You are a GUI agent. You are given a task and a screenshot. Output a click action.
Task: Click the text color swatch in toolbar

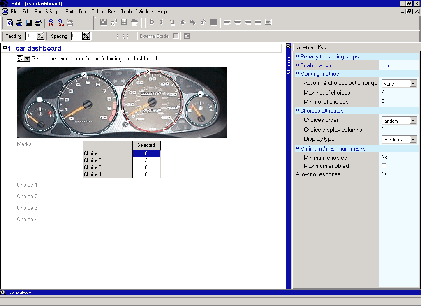pyautogui.click(x=213, y=22)
